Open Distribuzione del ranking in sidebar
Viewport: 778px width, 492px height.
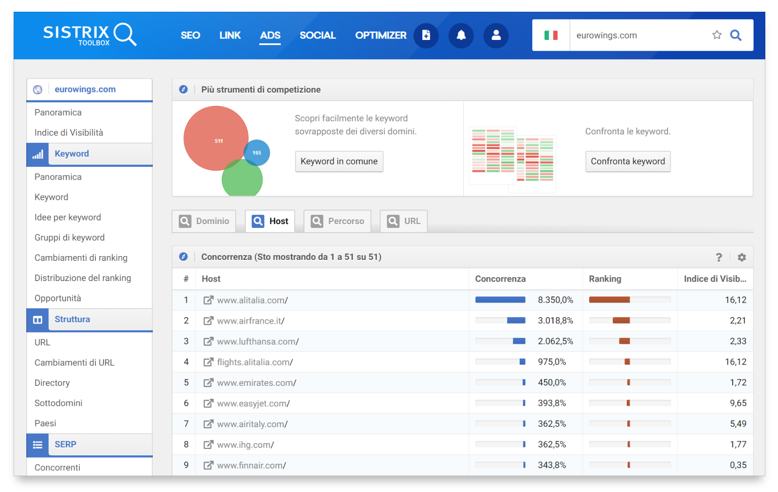83,278
